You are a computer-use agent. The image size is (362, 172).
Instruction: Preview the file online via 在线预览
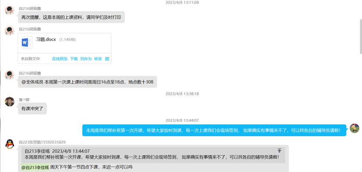[x=60, y=58]
